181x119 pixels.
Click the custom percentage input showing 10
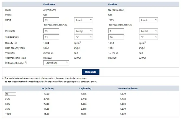coord(11,94)
